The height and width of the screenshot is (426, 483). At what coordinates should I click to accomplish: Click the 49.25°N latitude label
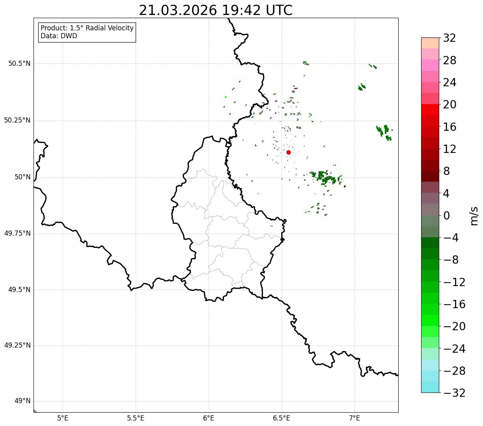tap(17, 345)
